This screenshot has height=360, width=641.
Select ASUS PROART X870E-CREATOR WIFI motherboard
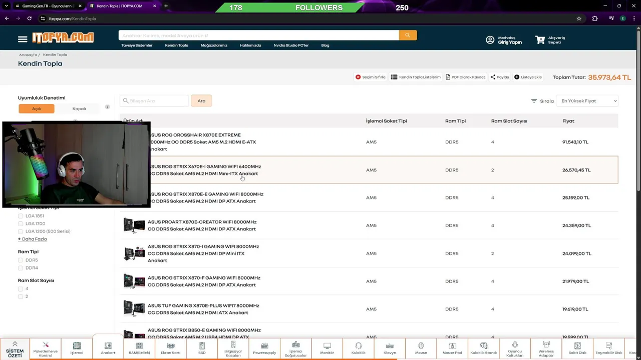point(202,225)
